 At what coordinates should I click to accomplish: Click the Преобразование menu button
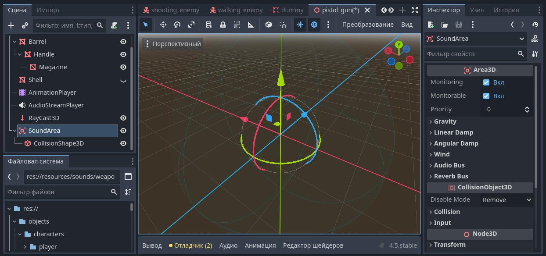click(x=368, y=25)
